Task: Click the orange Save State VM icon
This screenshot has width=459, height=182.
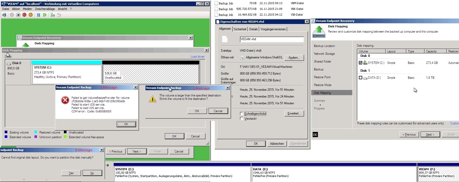Action: [31, 15]
